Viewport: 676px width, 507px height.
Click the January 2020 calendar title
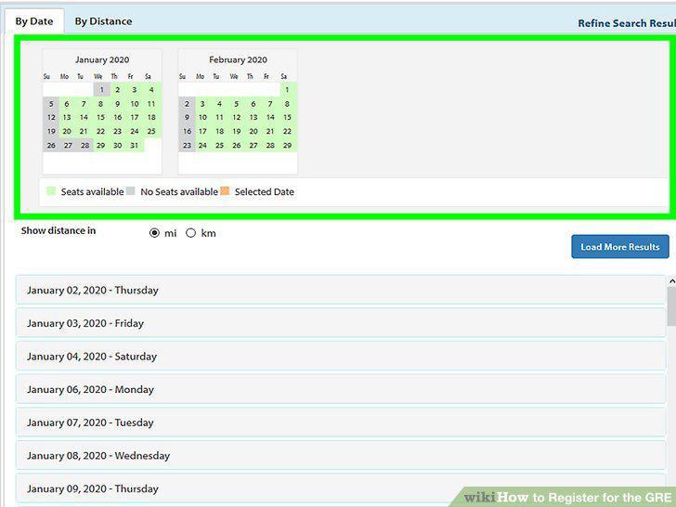(x=102, y=60)
